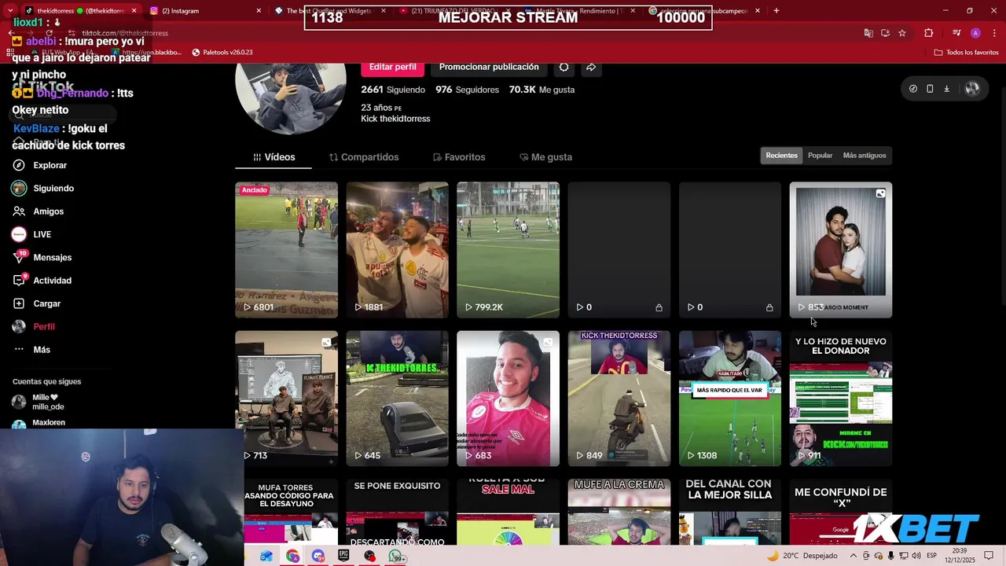Viewport: 1006px width, 566px height.
Task: Open the Del canal con la mejor silla video
Action: coord(729,513)
